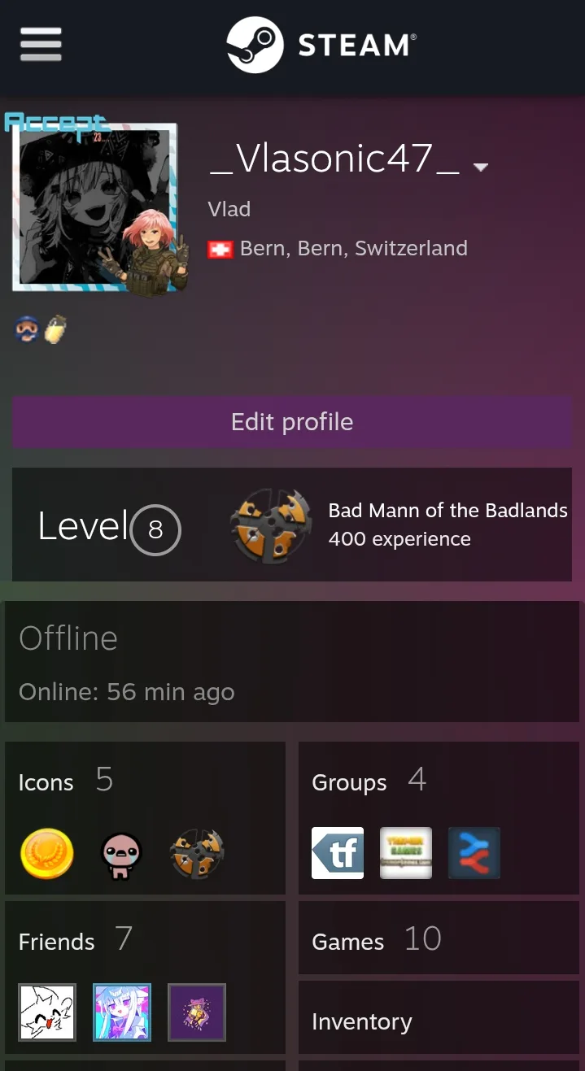The width and height of the screenshot is (585, 1071).
Task: Expand the dropdown arrow beside _Vlasonic47_
Action: point(481,167)
